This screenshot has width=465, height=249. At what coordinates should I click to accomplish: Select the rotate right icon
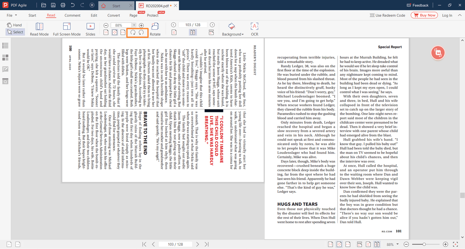click(141, 33)
